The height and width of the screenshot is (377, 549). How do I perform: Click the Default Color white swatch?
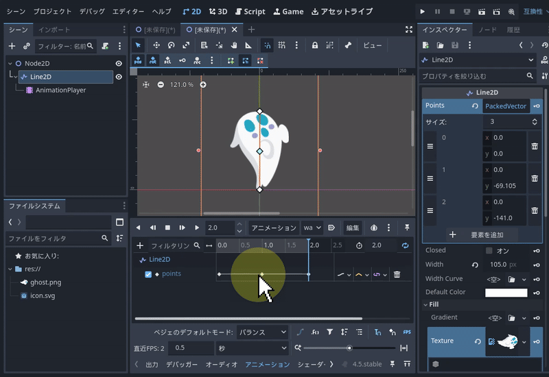coord(506,293)
